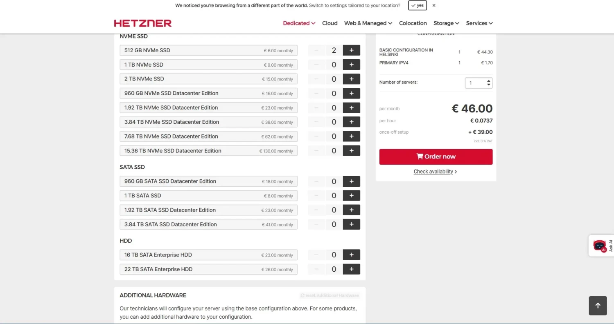Screen dimensions: 614x324
Task: Decrease 512 GB NVMe SSD quantity with minus
Action: (316, 50)
